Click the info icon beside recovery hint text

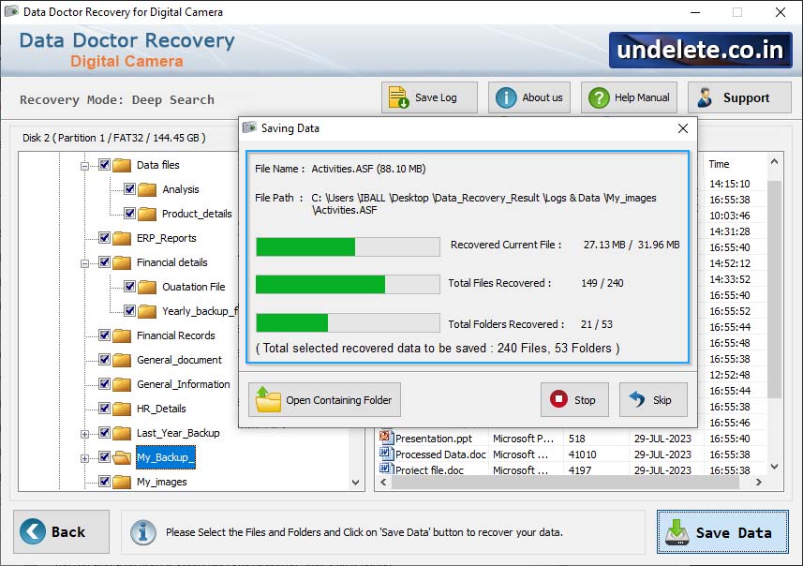142,533
